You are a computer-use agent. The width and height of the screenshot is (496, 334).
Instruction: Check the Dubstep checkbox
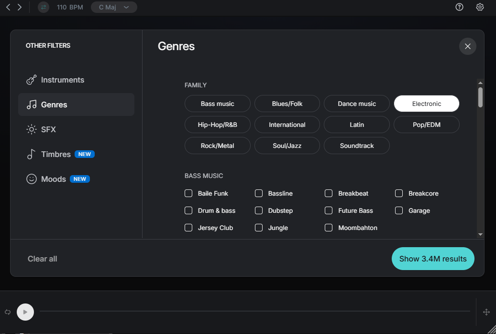[259, 210]
